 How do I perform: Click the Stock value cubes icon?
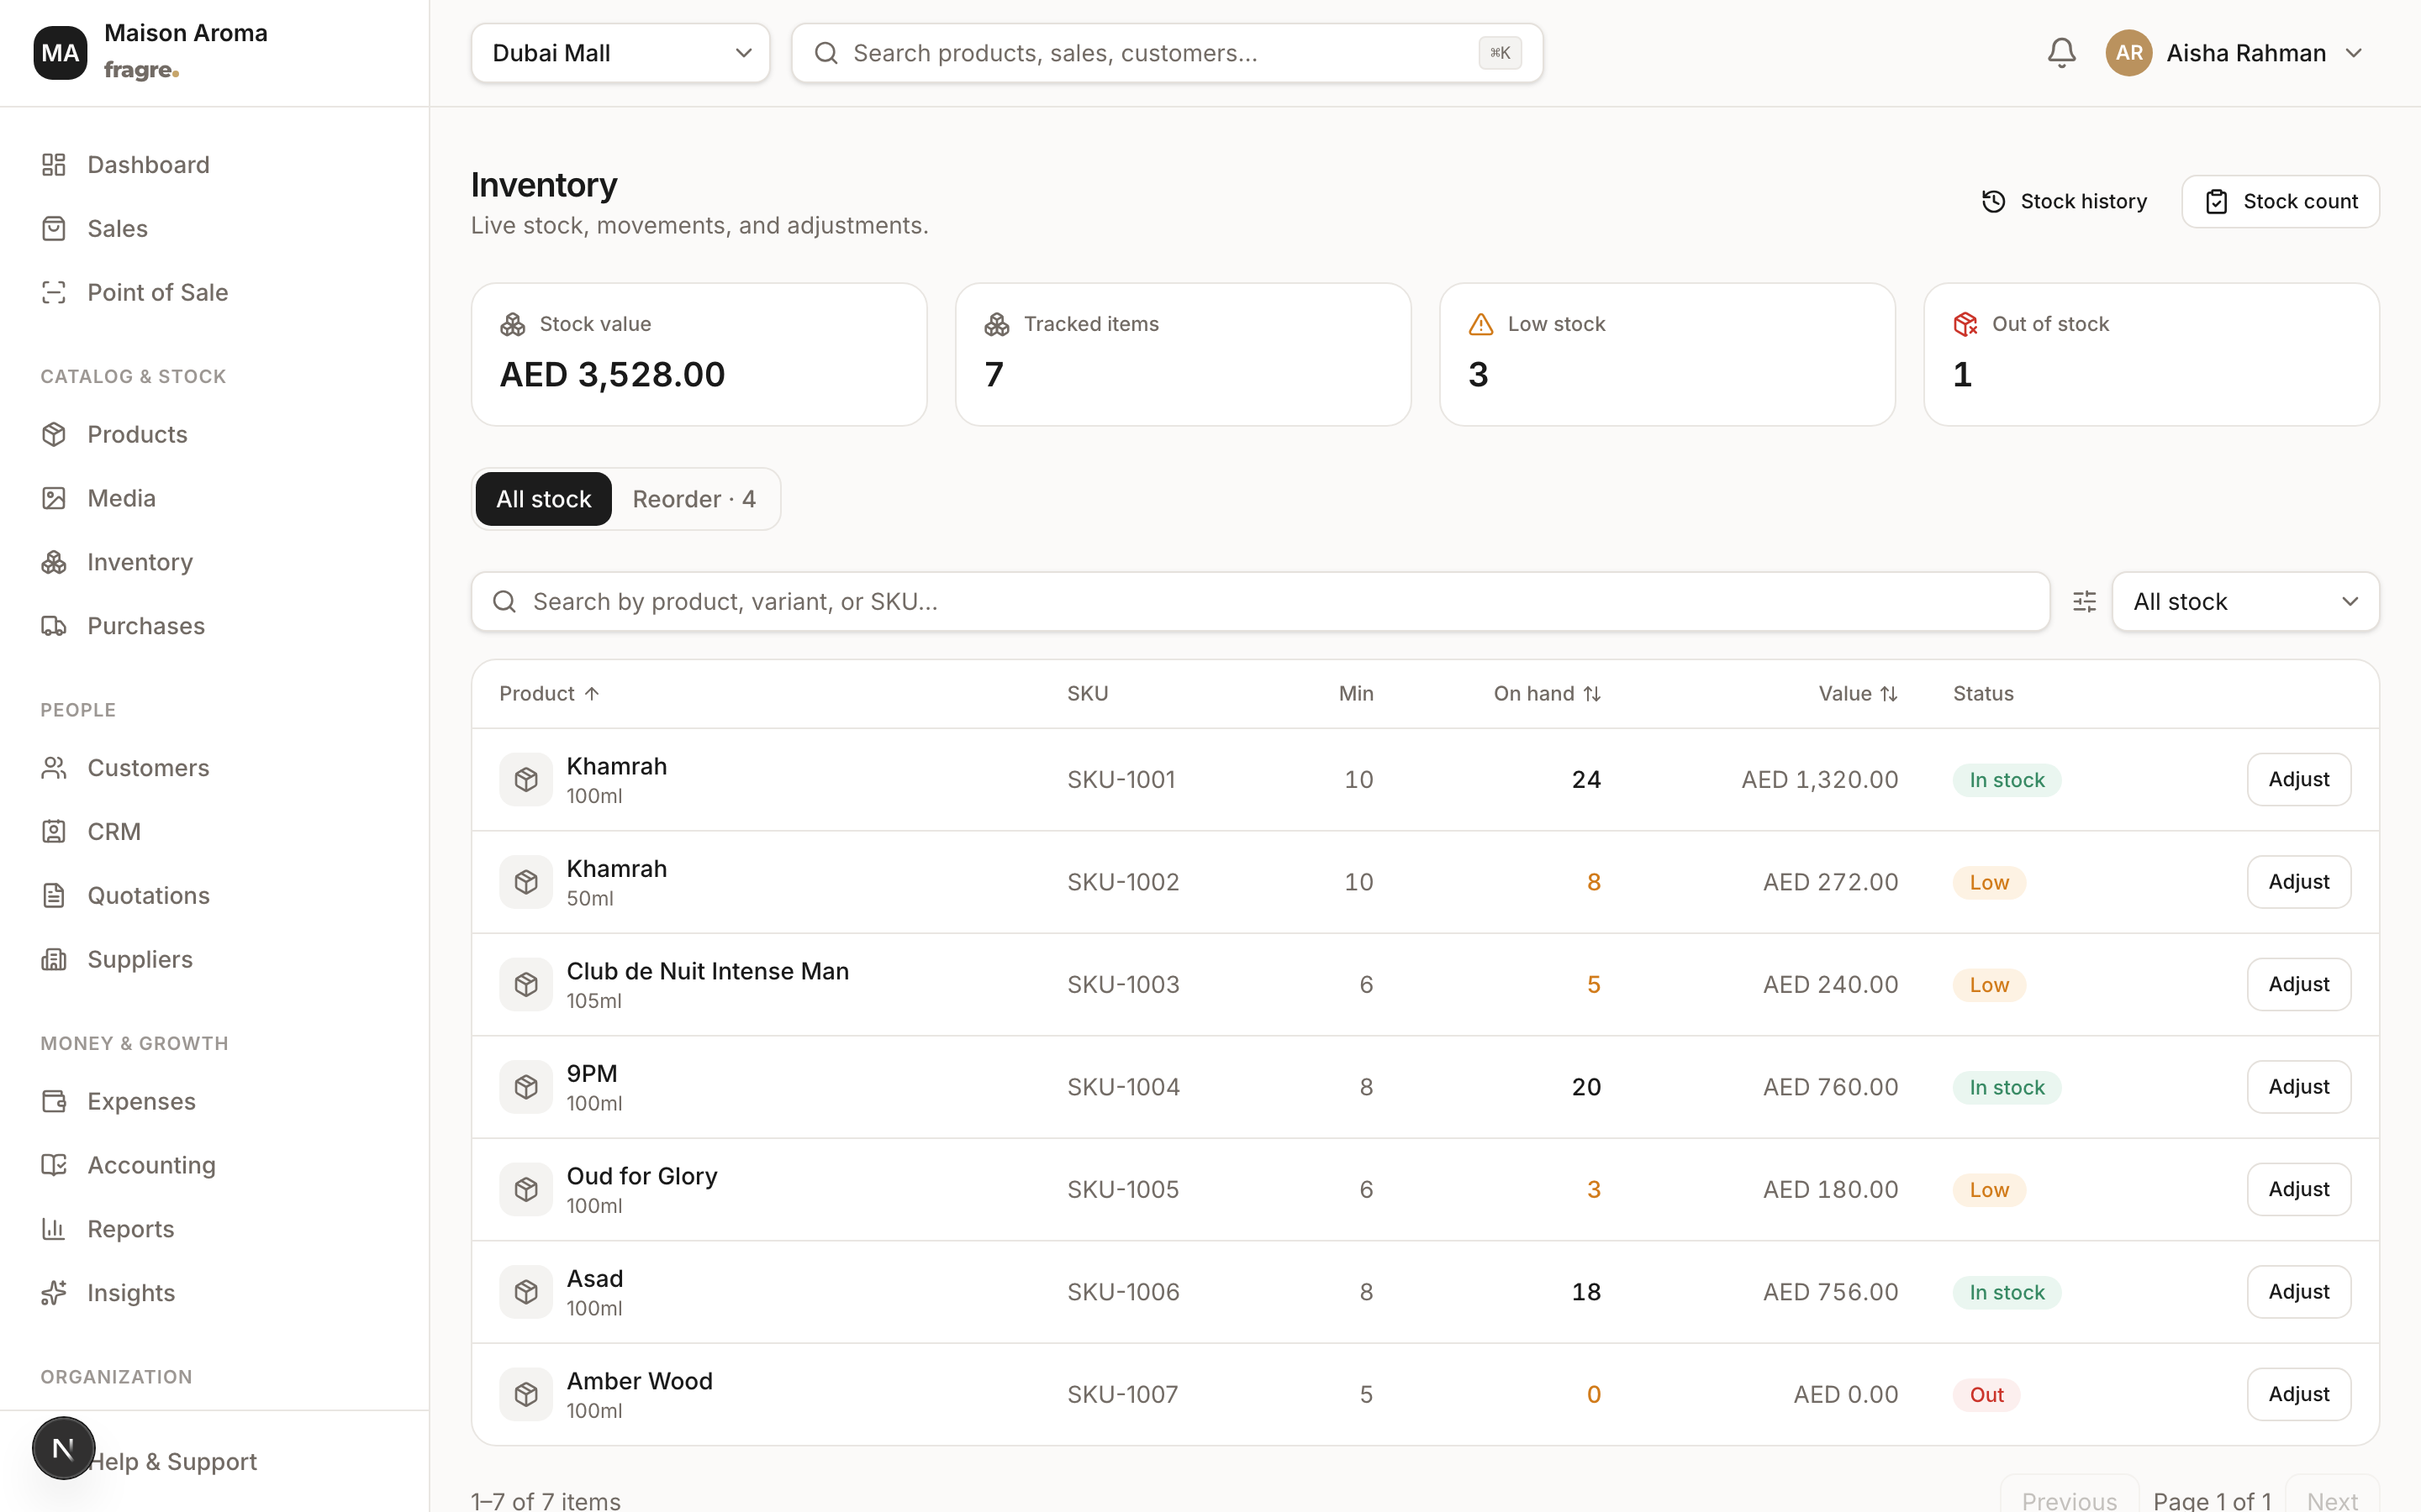coord(512,324)
